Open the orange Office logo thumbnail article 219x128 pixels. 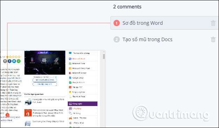[28, 113]
